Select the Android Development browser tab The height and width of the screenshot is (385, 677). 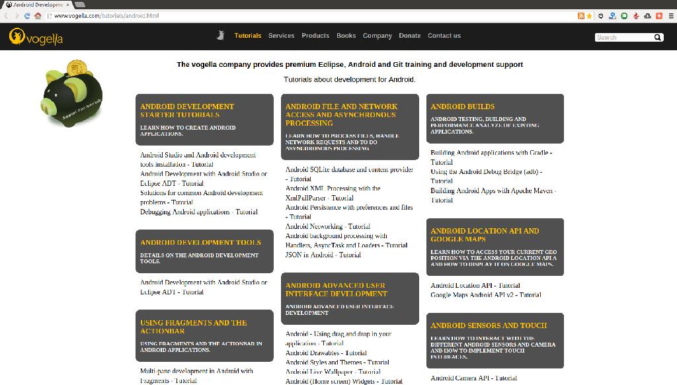tap(36, 5)
